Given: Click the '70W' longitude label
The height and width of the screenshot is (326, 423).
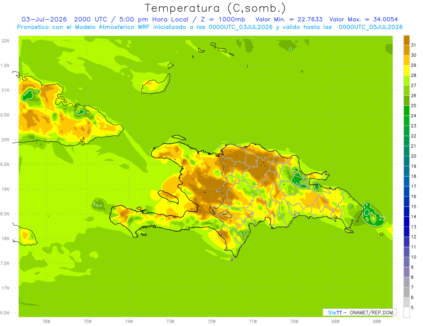Looking at the screenshot, I should [x=294, y=321].
